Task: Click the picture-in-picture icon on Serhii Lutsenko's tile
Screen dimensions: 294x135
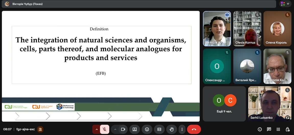Action: click(x=288, y=117)
